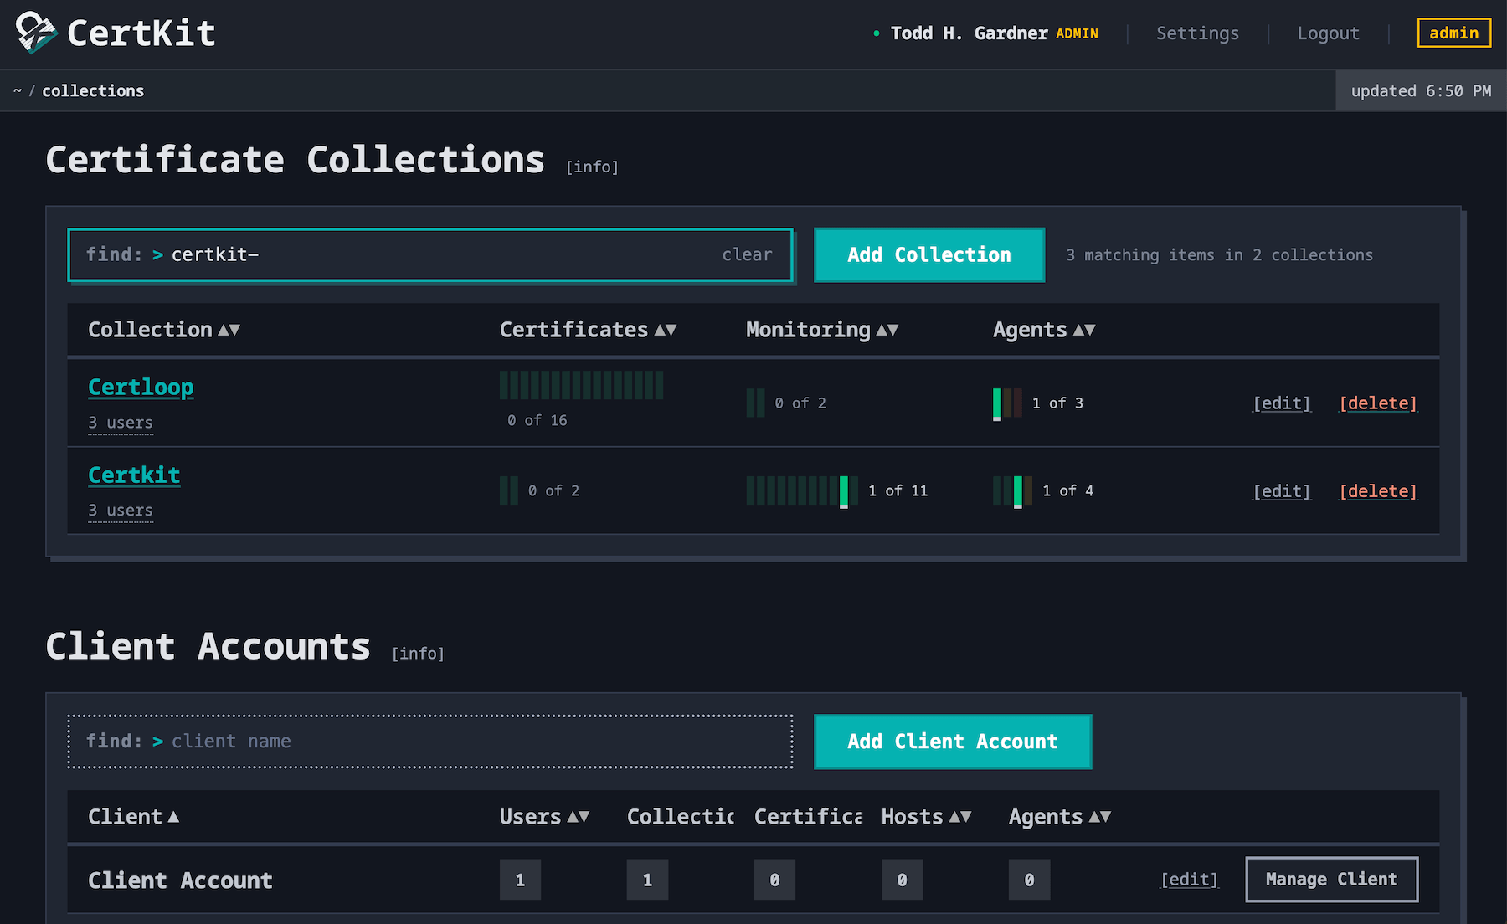Click 3 matching items in 2 collections
The height and width of the screenshot is (924, 1507).
1219,254
